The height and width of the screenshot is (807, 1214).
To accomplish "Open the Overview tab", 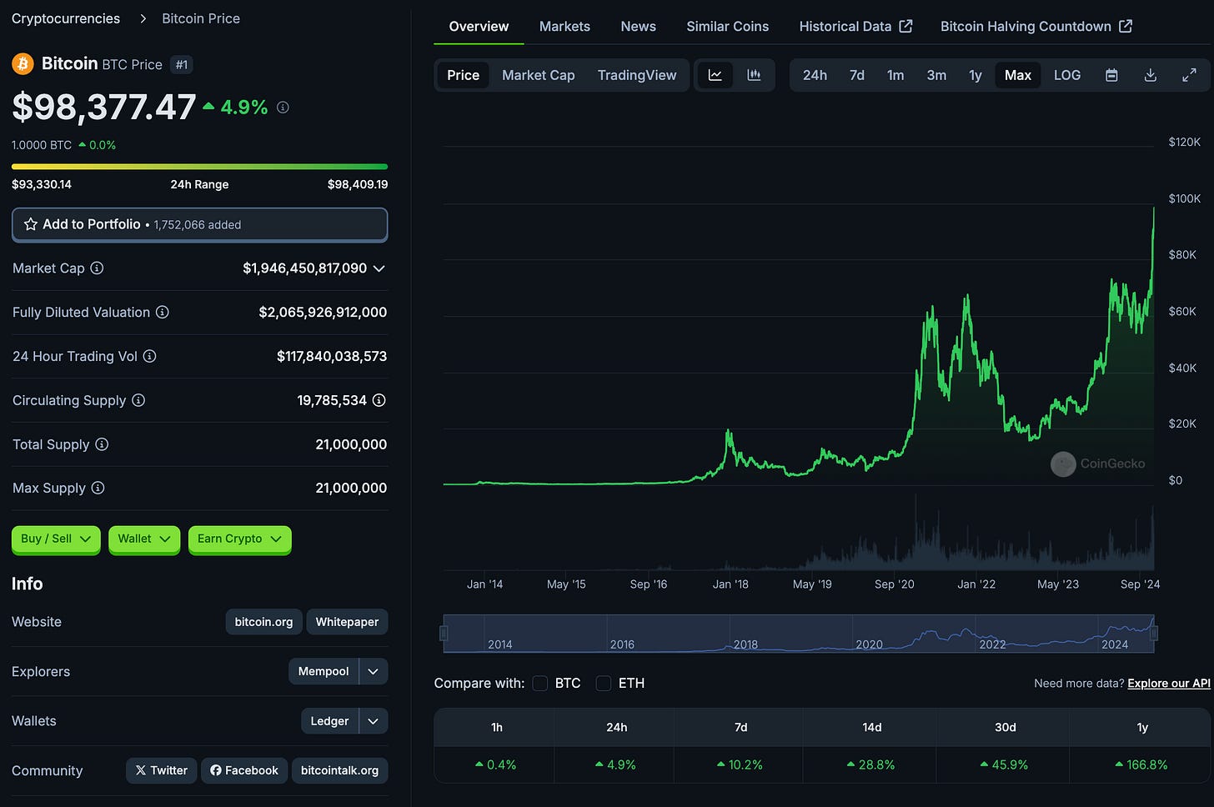I will (x=479, y=27).
